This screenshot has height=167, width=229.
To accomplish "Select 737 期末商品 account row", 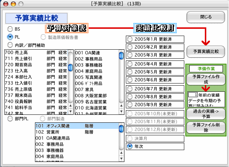I will tap(35, 95).
